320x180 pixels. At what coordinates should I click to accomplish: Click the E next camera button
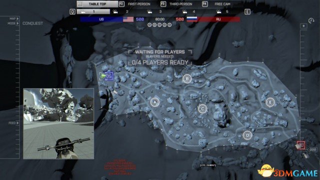[247, 11]
